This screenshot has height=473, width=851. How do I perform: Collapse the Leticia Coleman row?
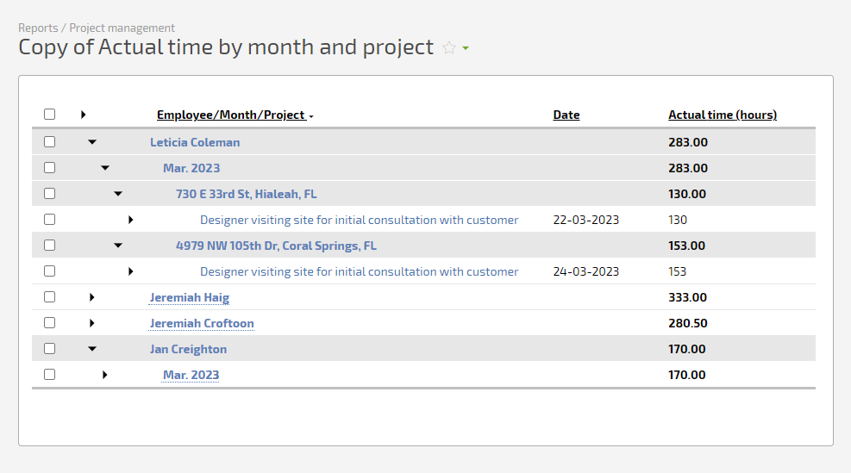point(92,142)
